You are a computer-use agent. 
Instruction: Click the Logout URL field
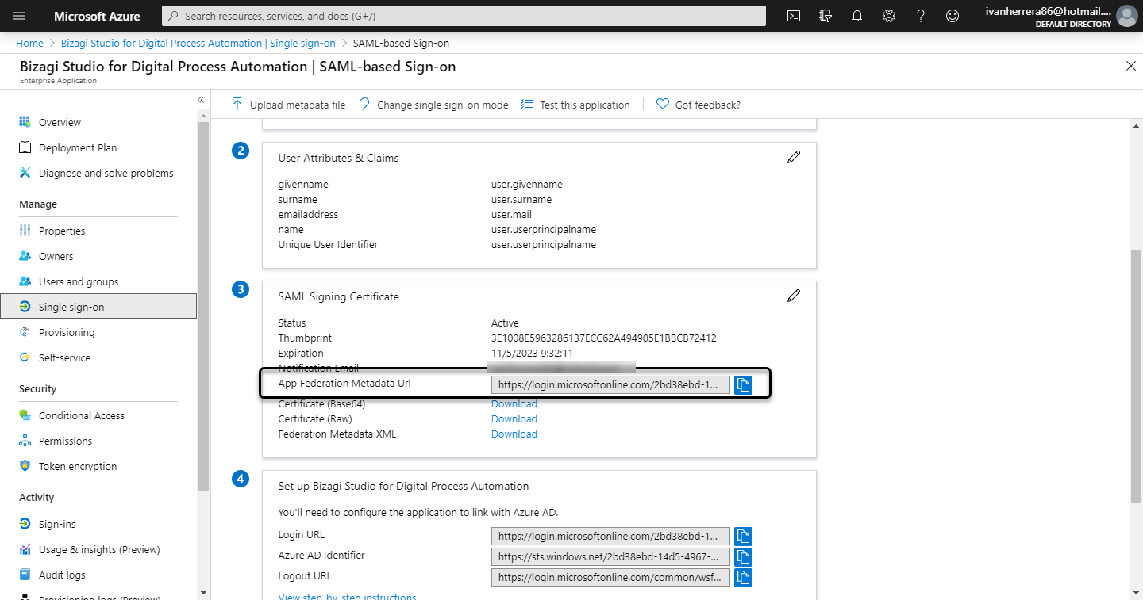[610, 577]
